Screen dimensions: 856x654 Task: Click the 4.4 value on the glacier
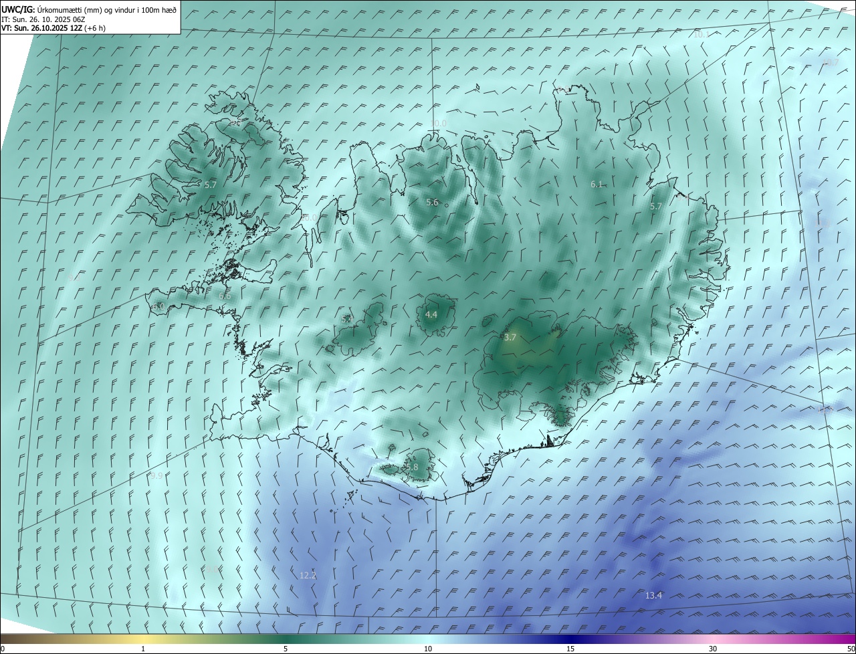[x=431, y=314]
